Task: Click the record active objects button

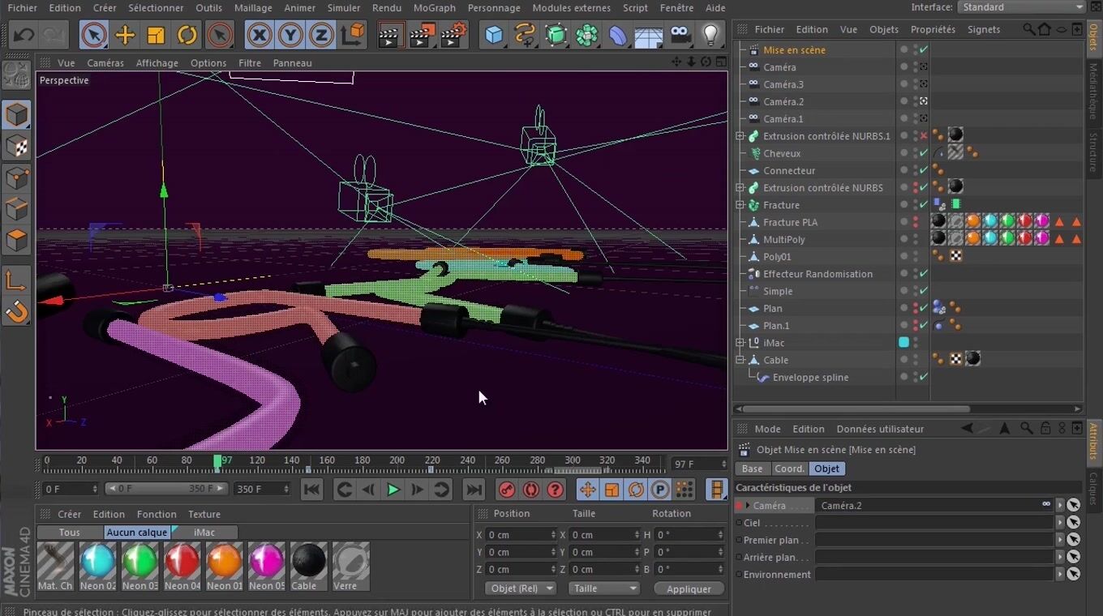Action: [x=506, y=490]
